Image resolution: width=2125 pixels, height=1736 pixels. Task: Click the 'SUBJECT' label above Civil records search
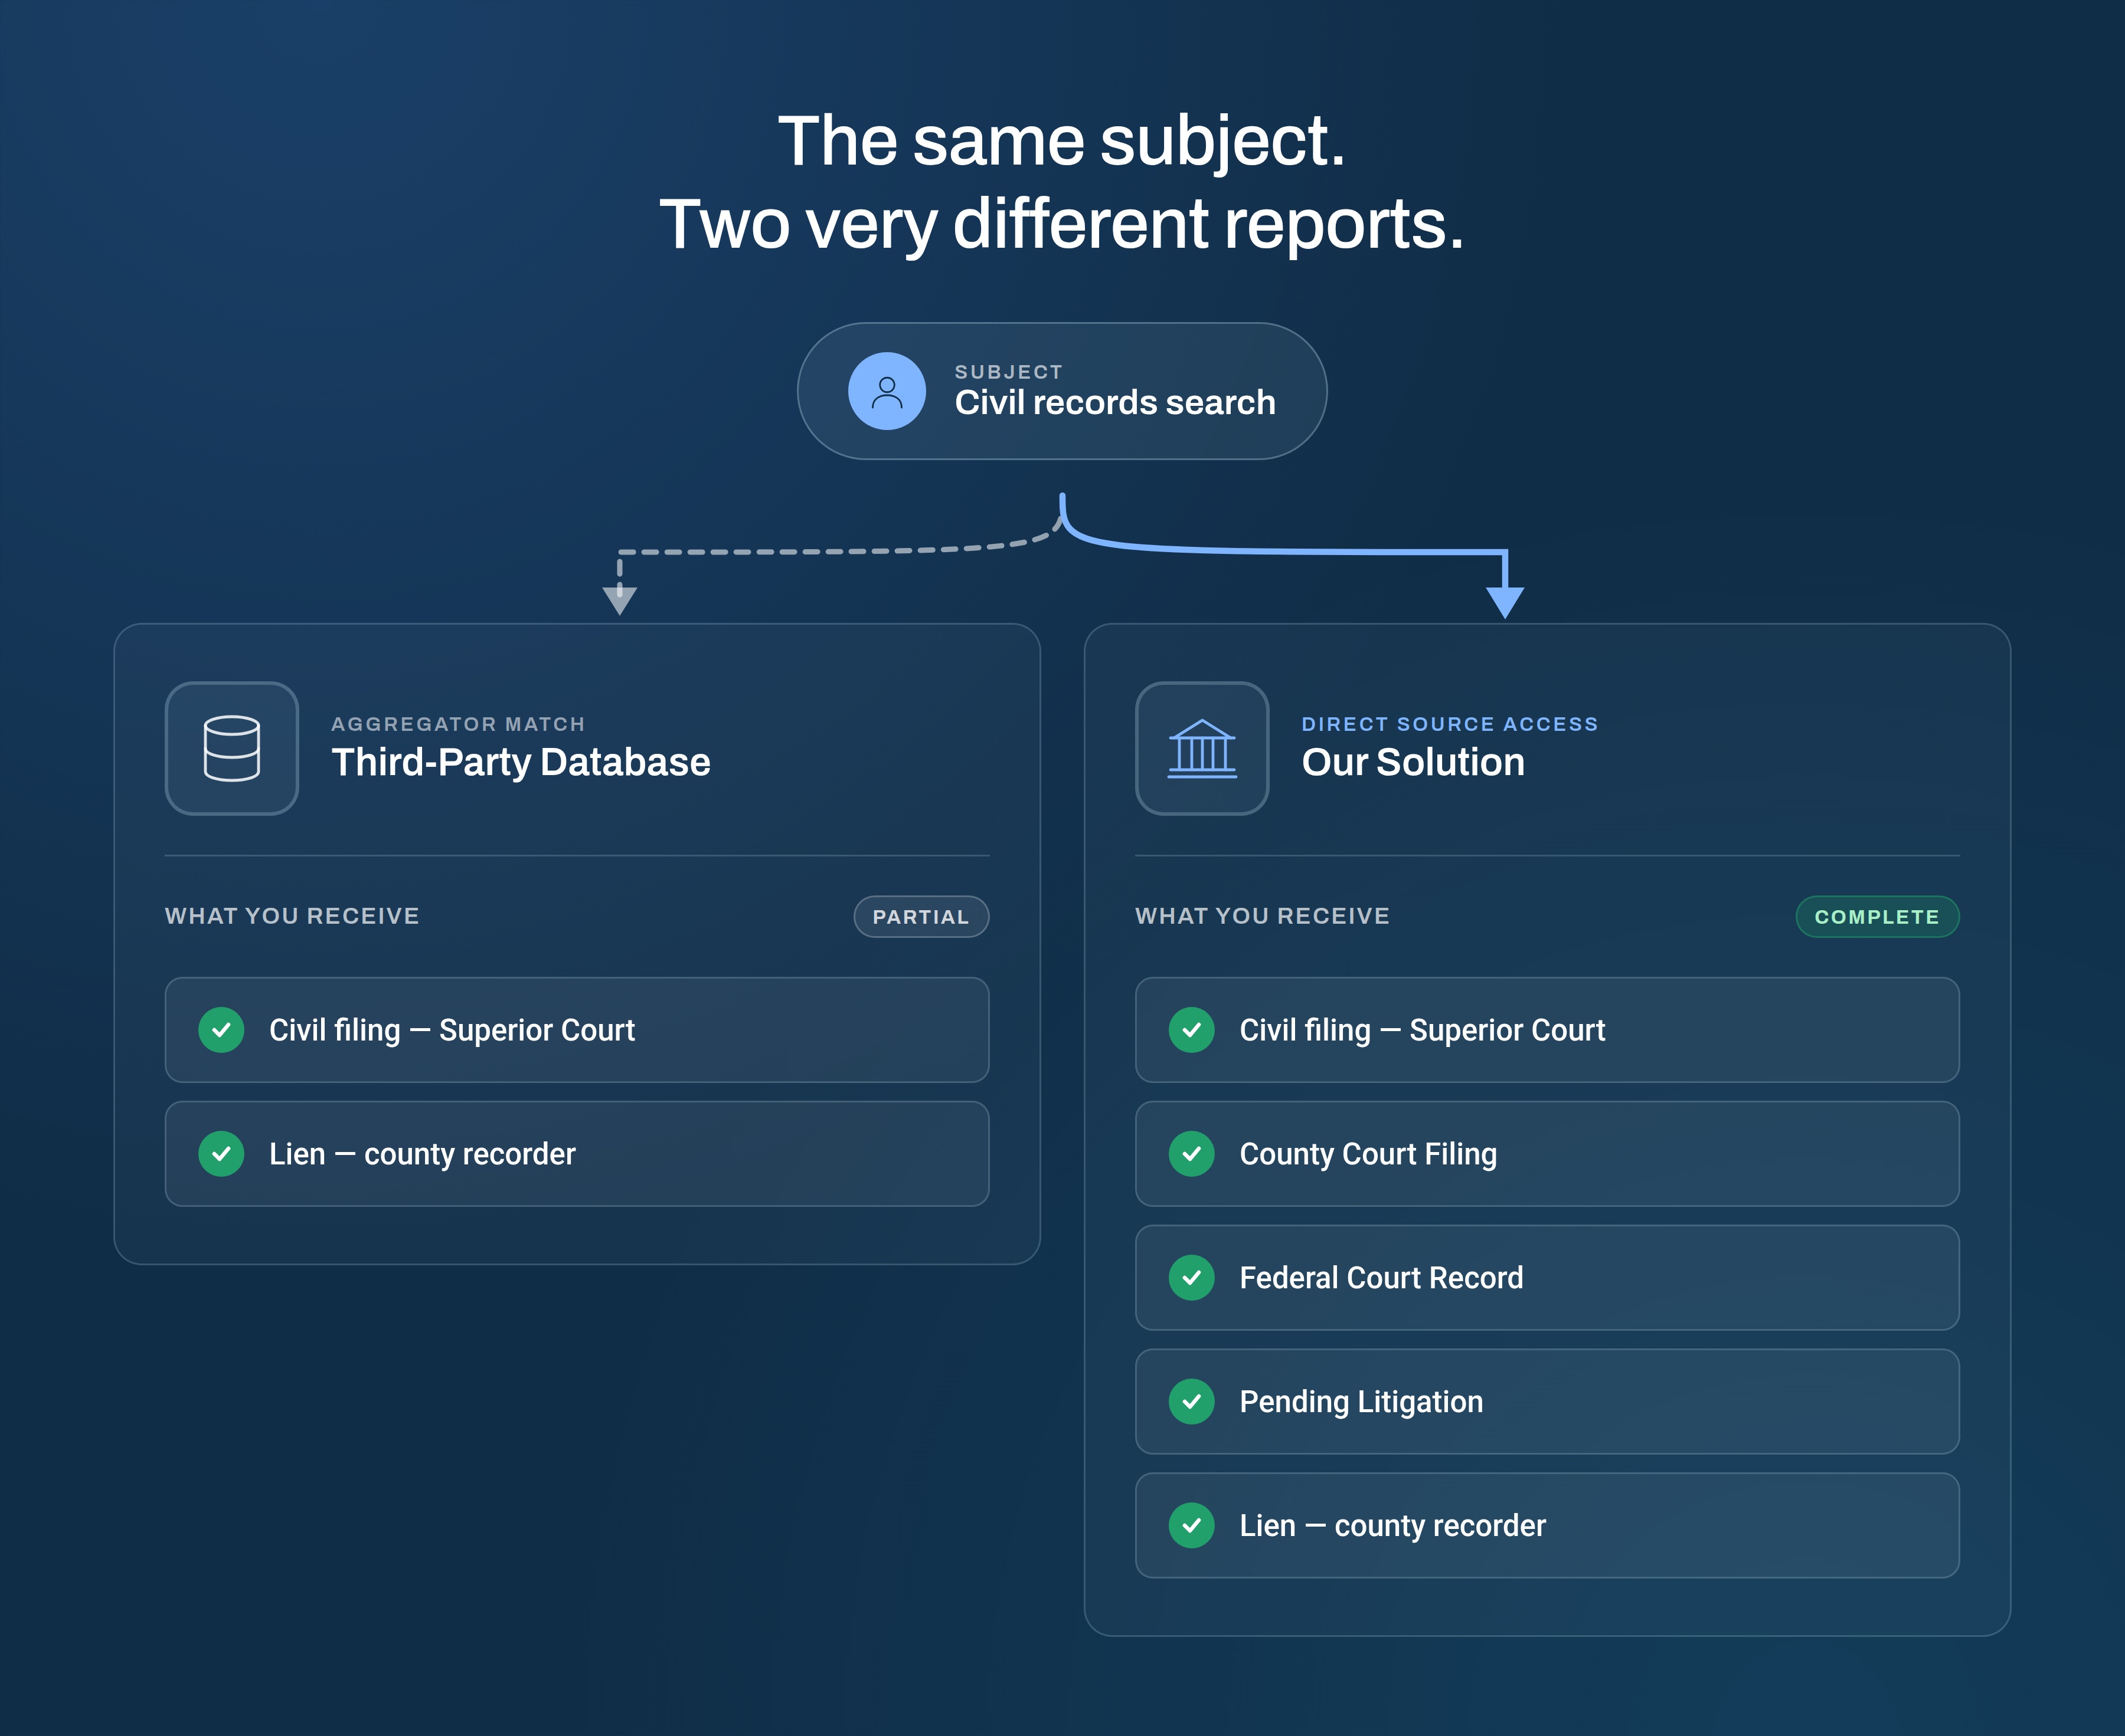pyautogui.click(x=1008, y=372)
